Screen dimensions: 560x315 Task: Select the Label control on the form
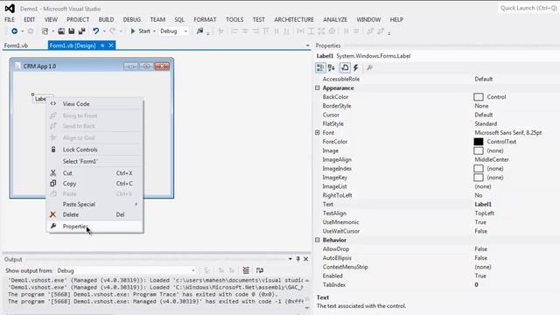coord(40,99)
